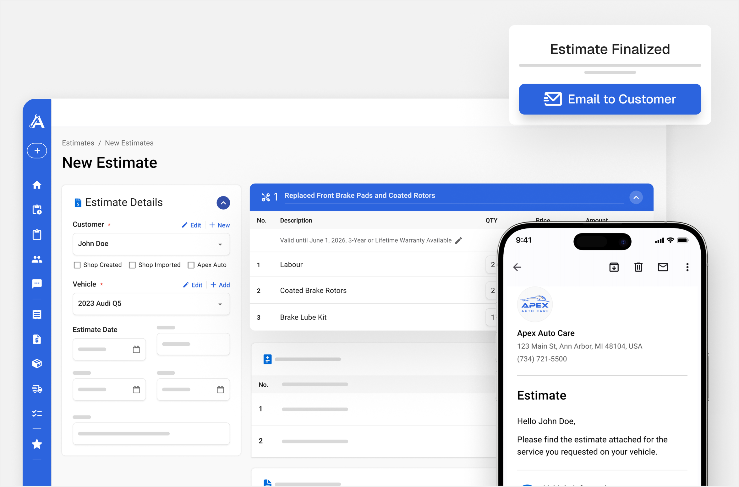The image size is (739, 487).
Task: Open the 2023 Audi Q5 vehicle dropdown
Action: coord(151,304)
